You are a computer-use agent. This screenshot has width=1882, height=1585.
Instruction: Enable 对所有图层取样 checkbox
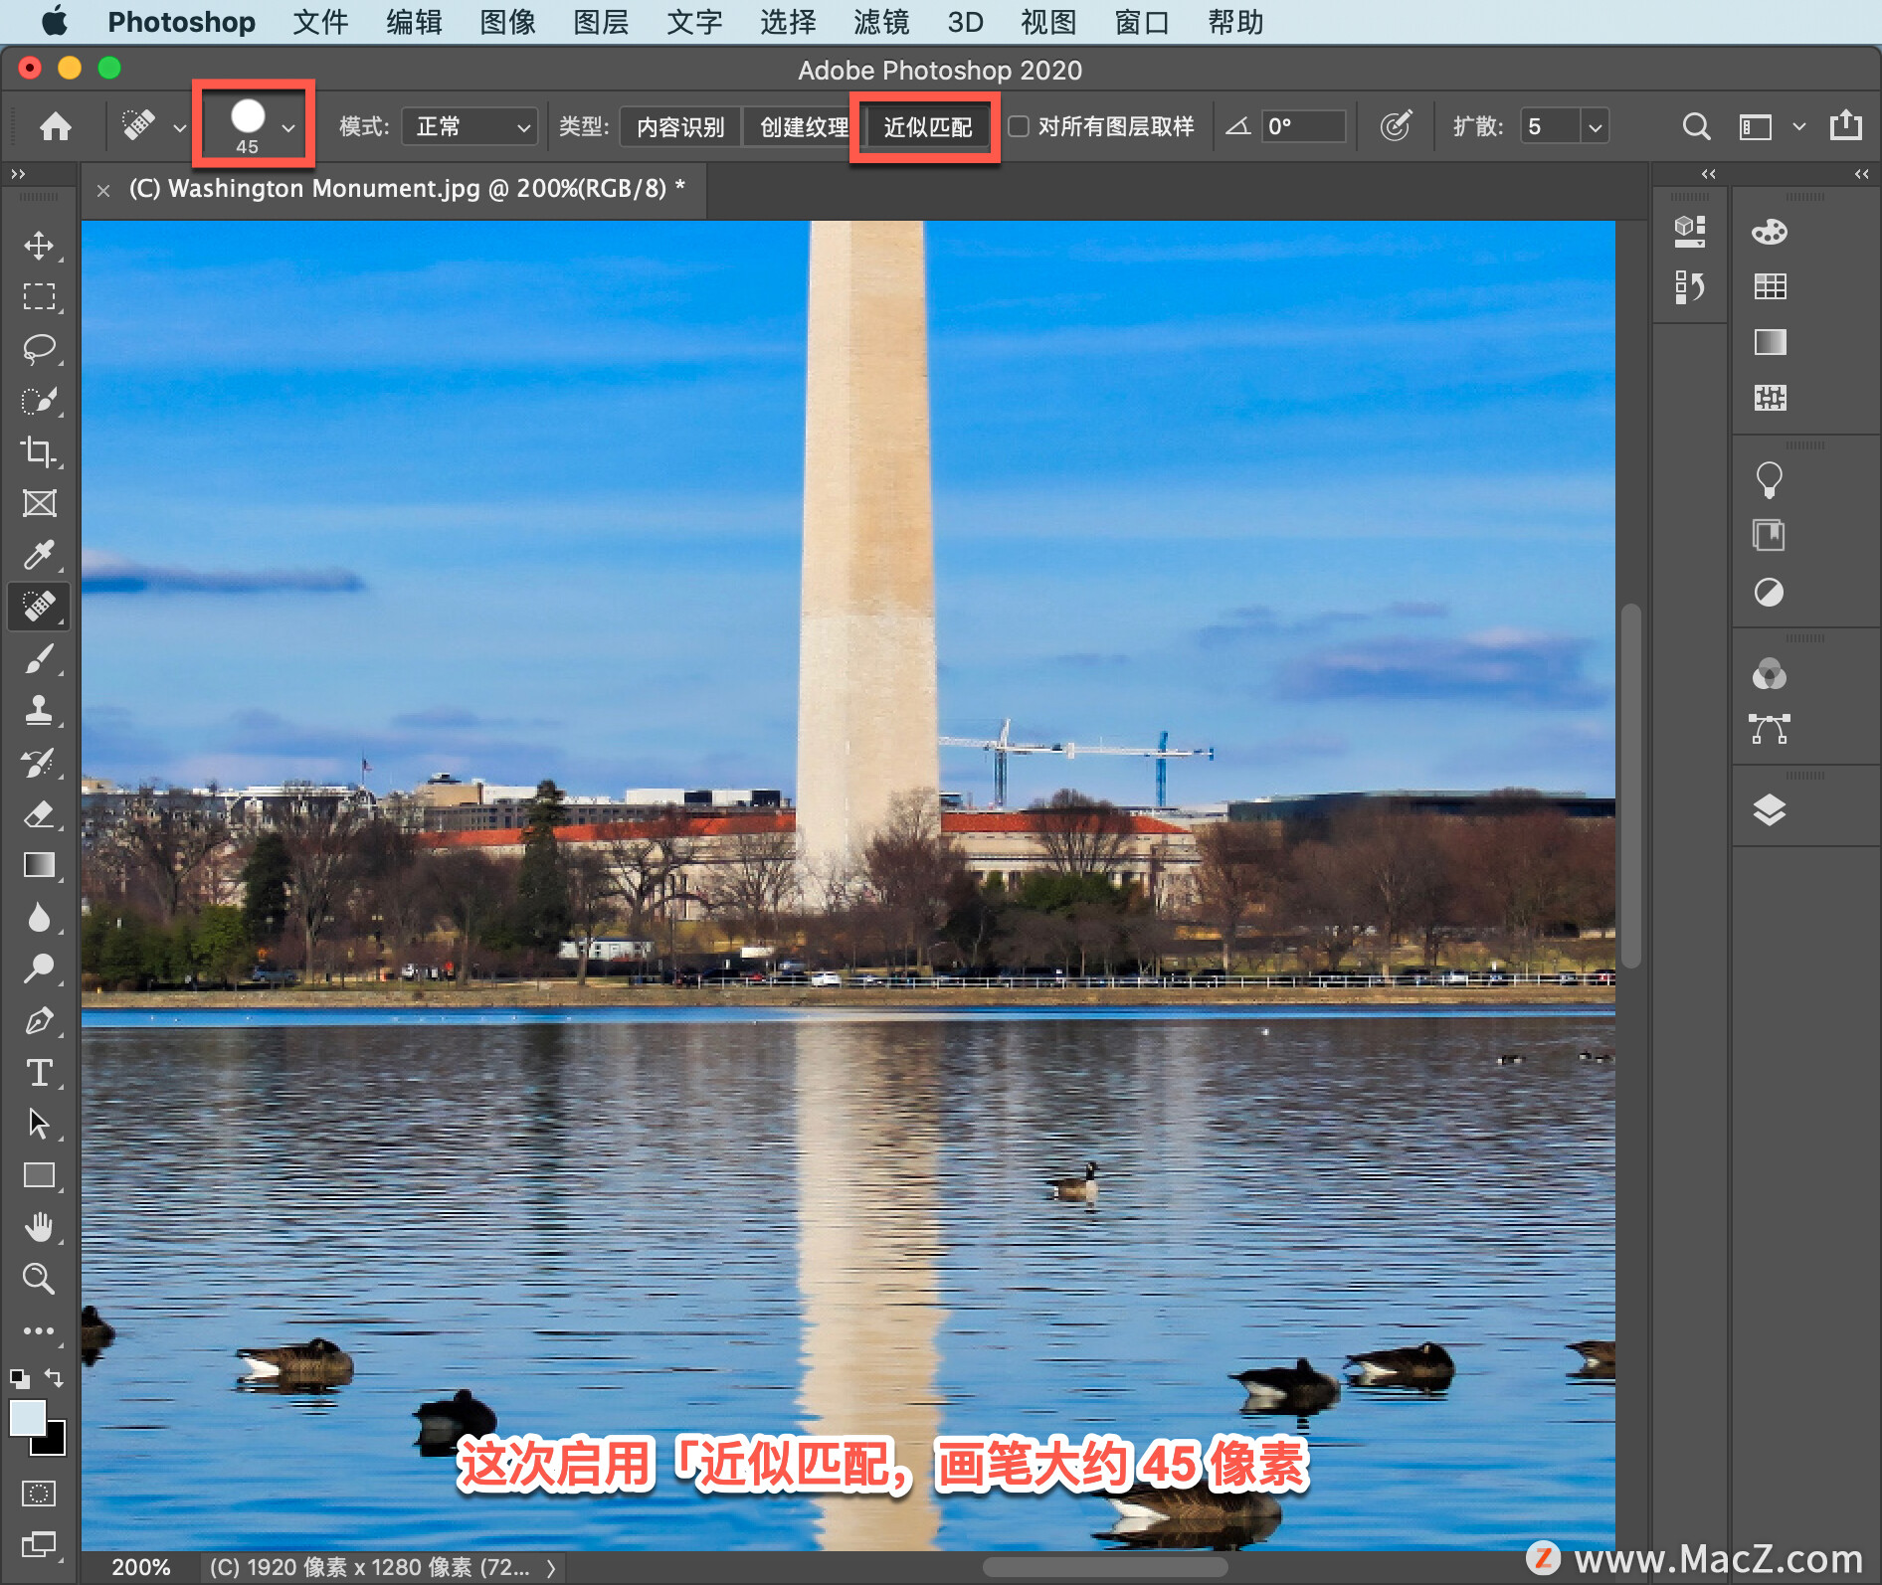[1019, 126]
